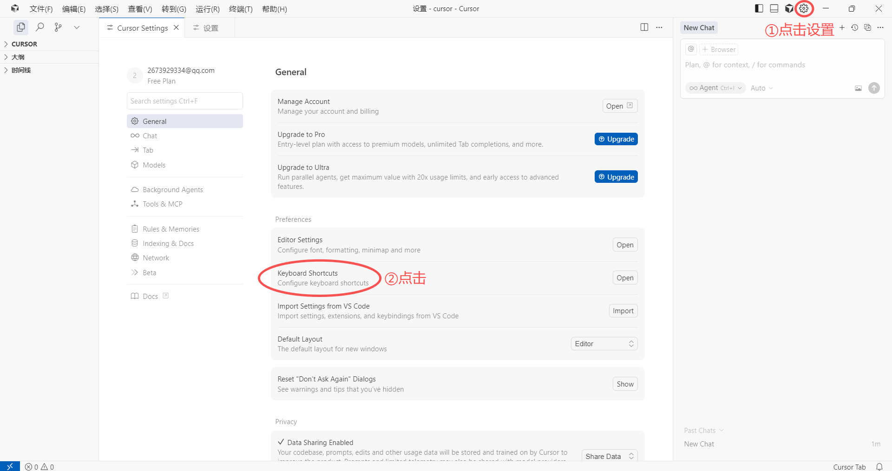Open Agent mode selector dropdown
Viewport: 892px width, 471px height.
715,88
